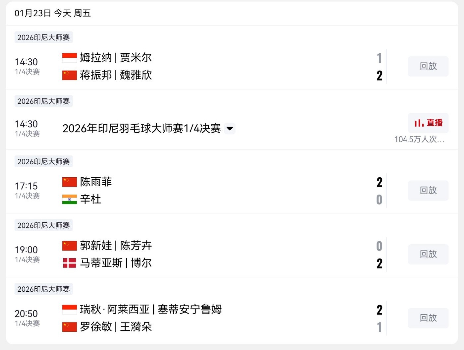Click the China flag beside 蒋振邦 | 魏雅欣

point(70,75)
